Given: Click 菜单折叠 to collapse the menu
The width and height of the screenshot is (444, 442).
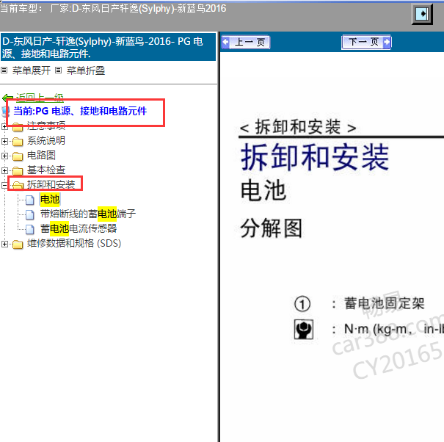Looking at the screenshot, I should click(86, 70).
